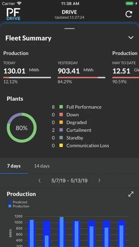Toggle the Predicted series legend
Image resolution: width=139 pixels, height=247 pixels.
coord(18,202)
